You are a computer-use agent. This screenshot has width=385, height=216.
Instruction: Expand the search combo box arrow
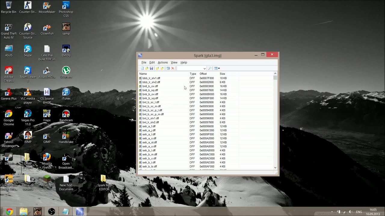click(205, 68)
